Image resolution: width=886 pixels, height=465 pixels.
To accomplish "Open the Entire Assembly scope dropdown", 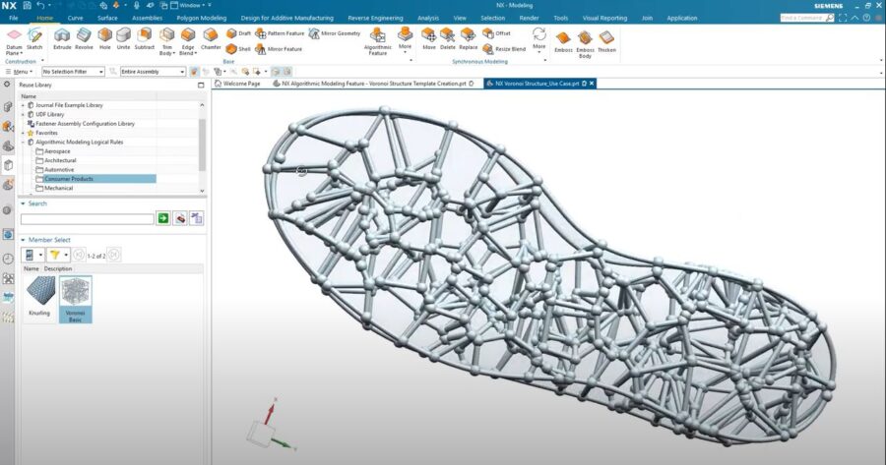I will 153,72.
